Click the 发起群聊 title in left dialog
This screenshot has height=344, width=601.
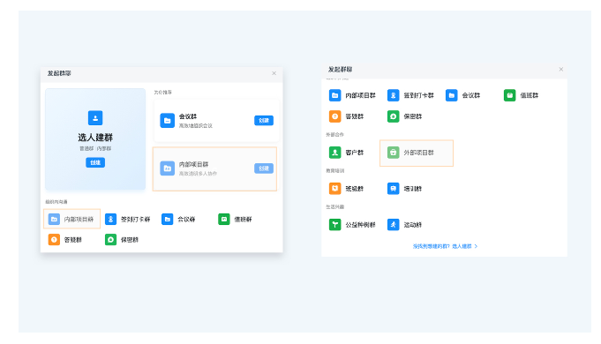tap(59, 73)
